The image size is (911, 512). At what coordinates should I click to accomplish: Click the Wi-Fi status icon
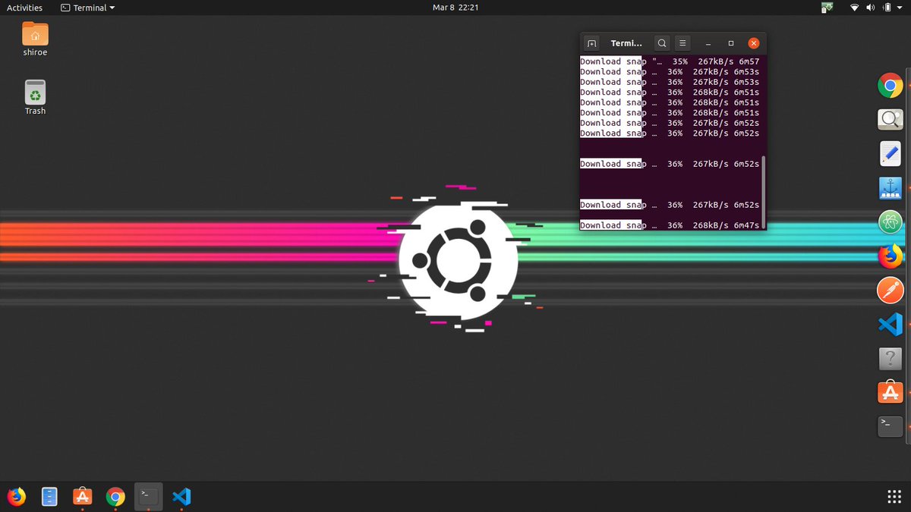854,8
